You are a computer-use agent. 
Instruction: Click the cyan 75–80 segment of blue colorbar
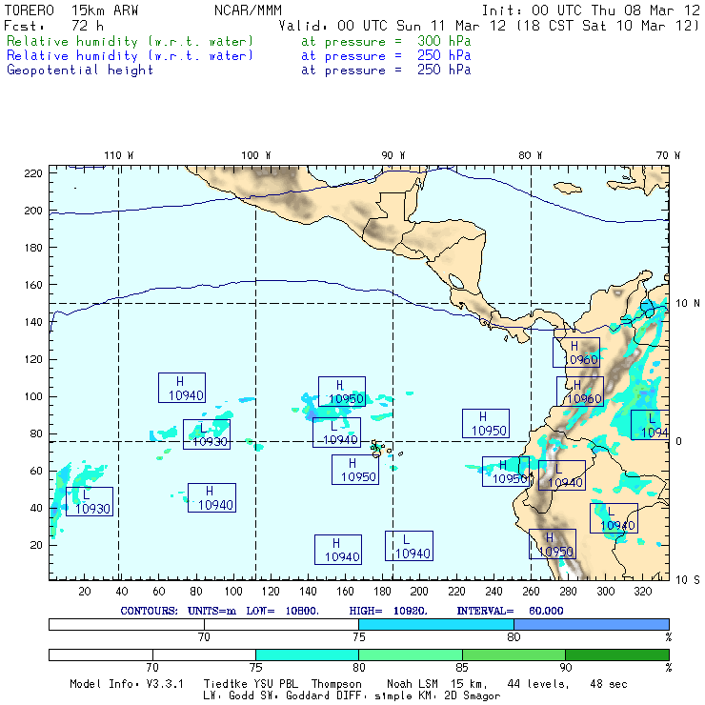coord(436,625)
